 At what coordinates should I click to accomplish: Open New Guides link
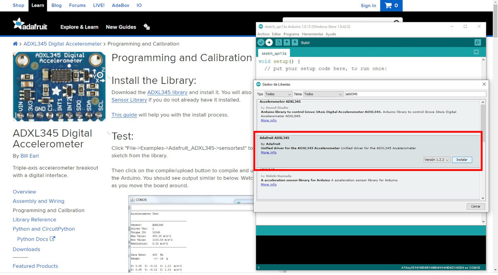pos(121,27)
